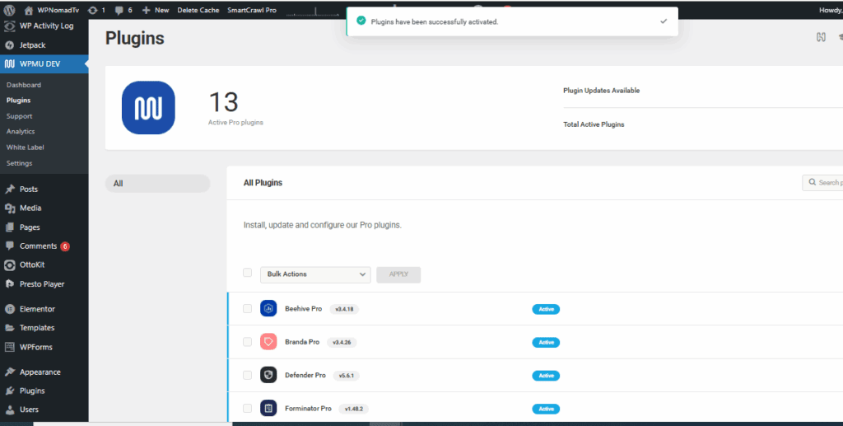Open the Bulk Actions dropdown
843x426 pixels.
point(315,274)
